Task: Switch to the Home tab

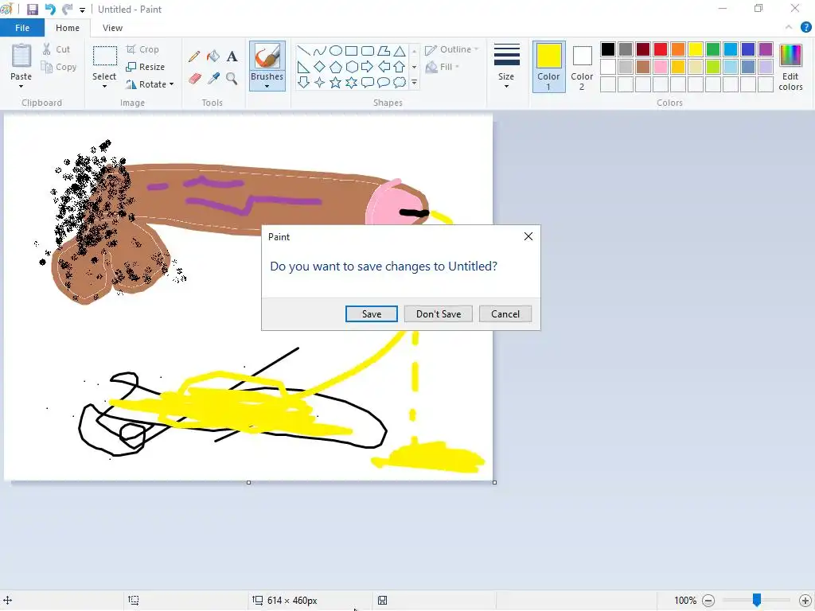Action: [x=68, y=28]
